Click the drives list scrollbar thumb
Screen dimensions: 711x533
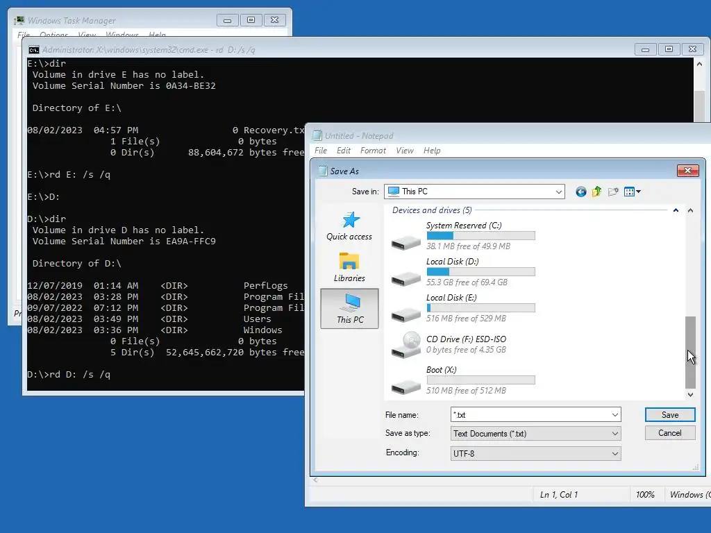coord(690,352)
